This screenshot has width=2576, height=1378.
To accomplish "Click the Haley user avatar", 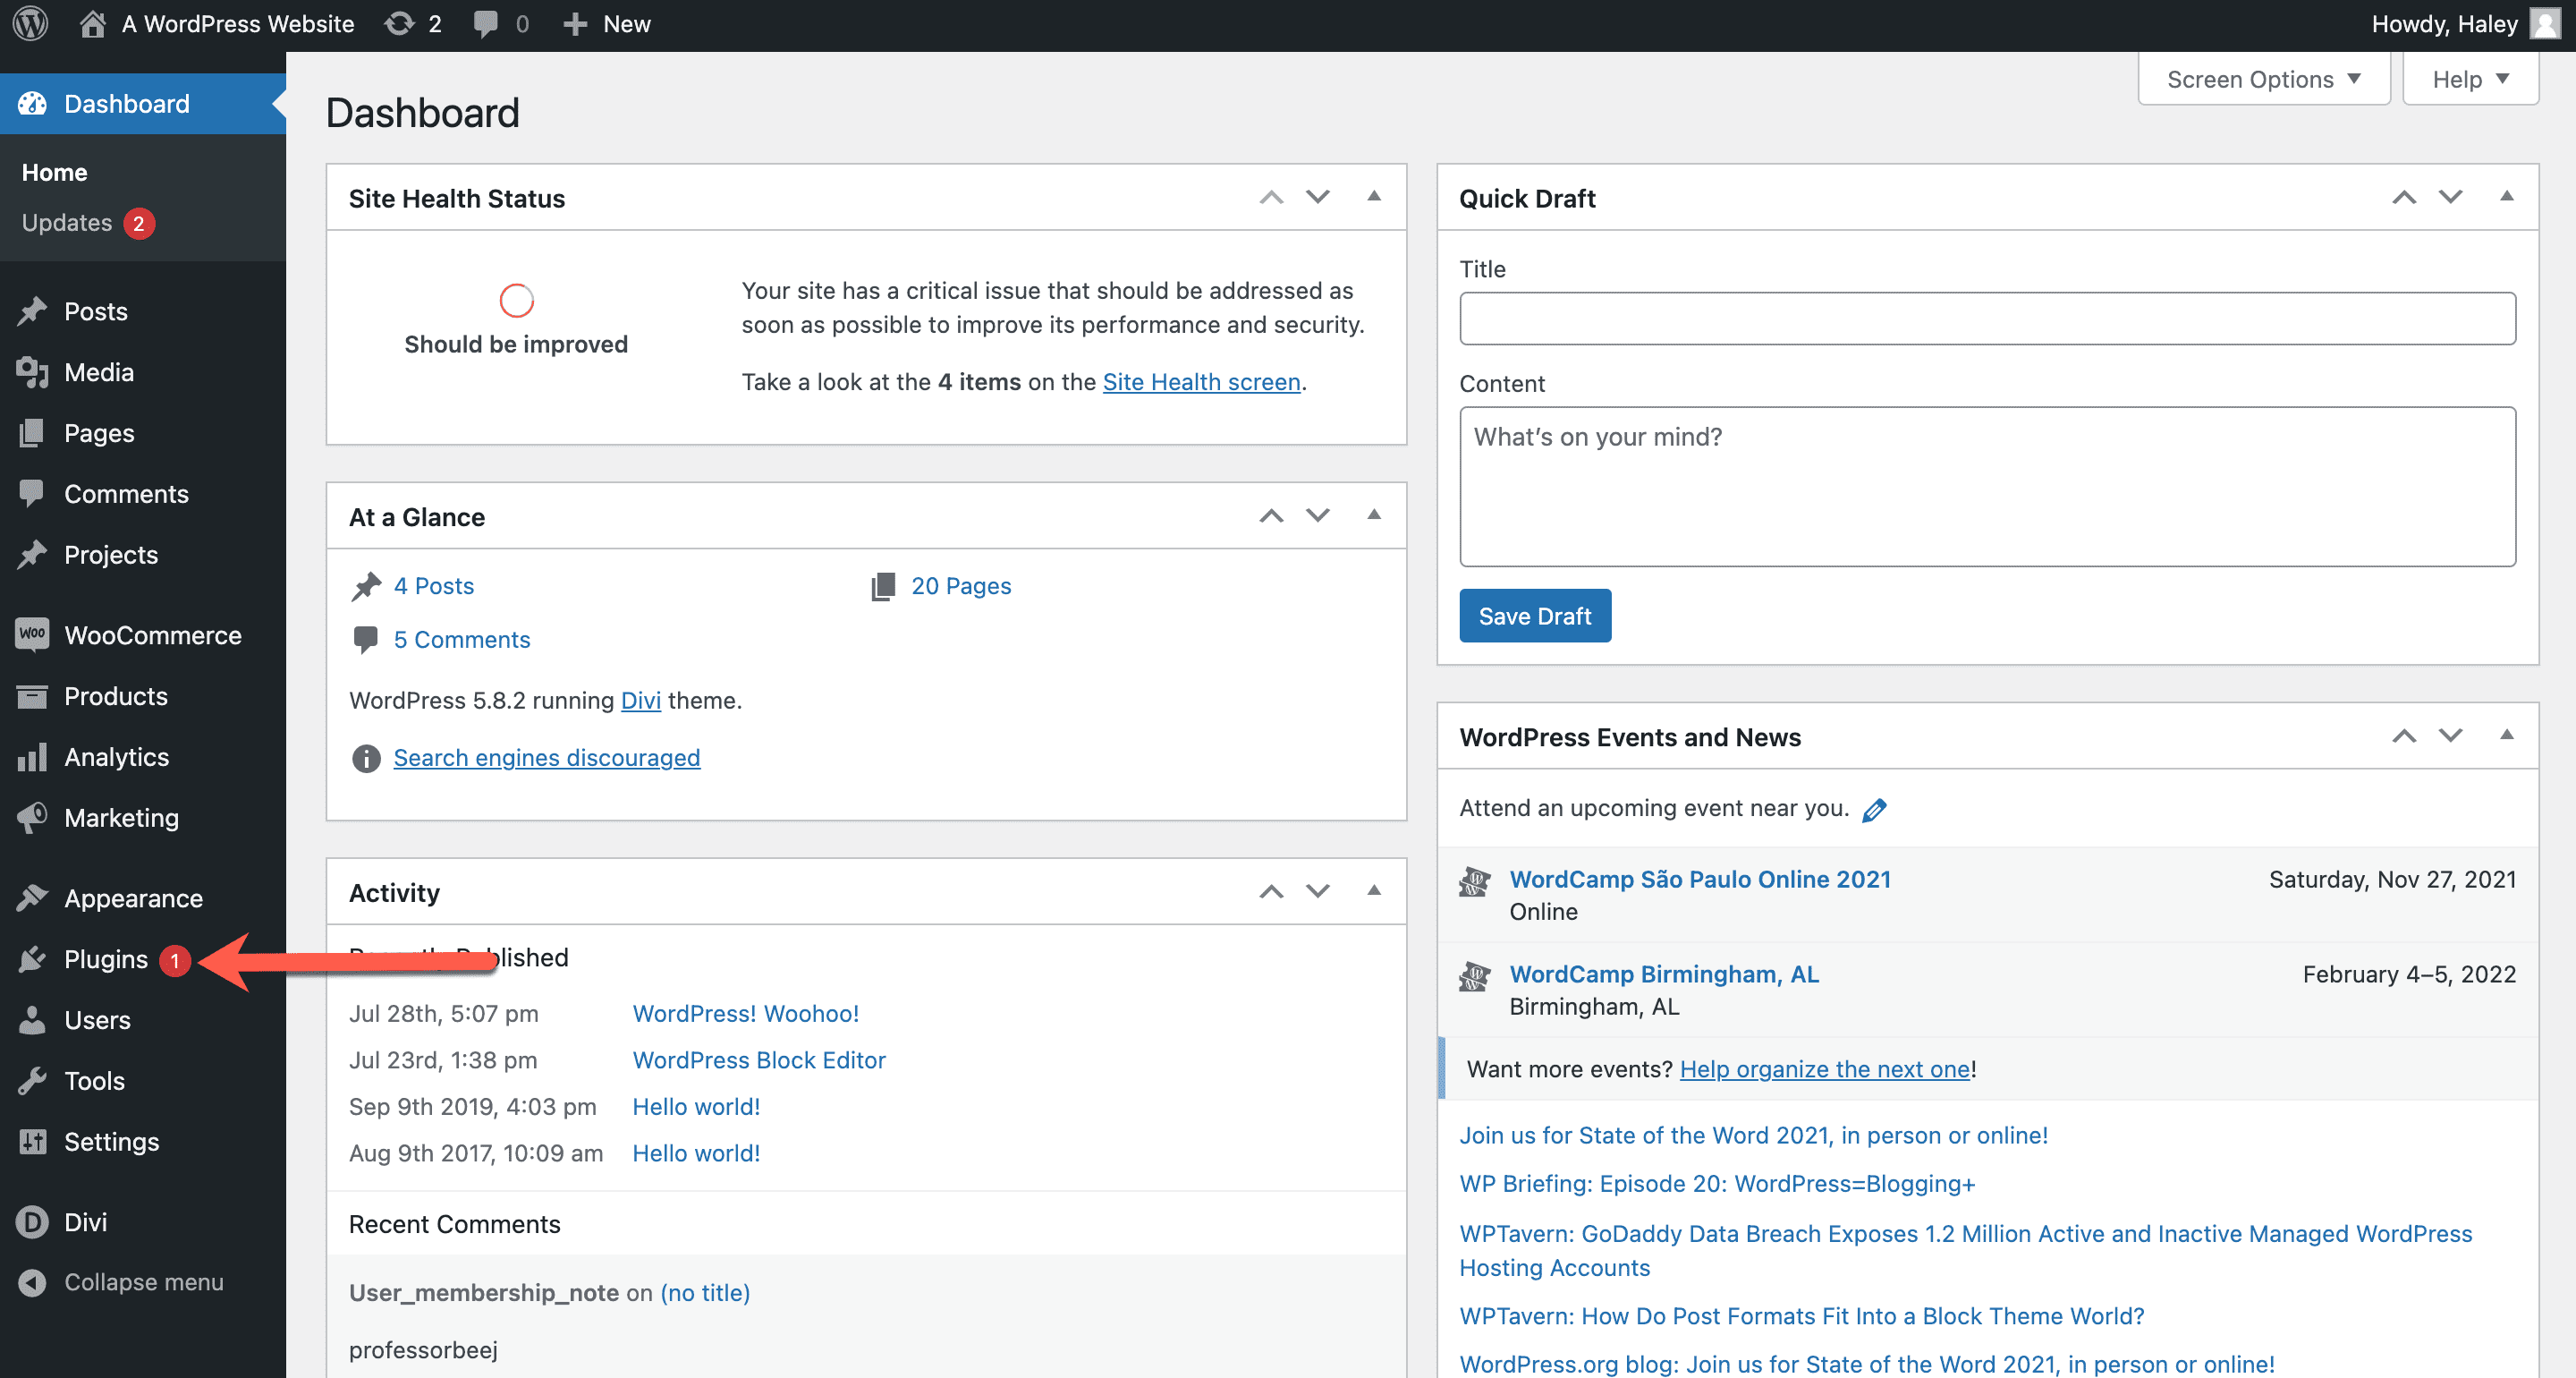I will tap(2544, 23).
